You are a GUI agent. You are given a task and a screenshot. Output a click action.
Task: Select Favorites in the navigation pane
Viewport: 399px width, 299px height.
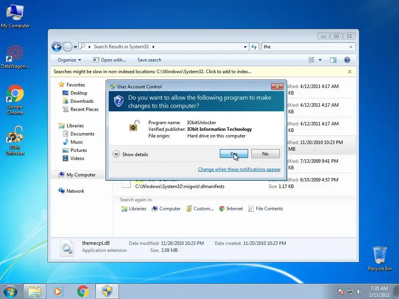click(x=72, y=84)
